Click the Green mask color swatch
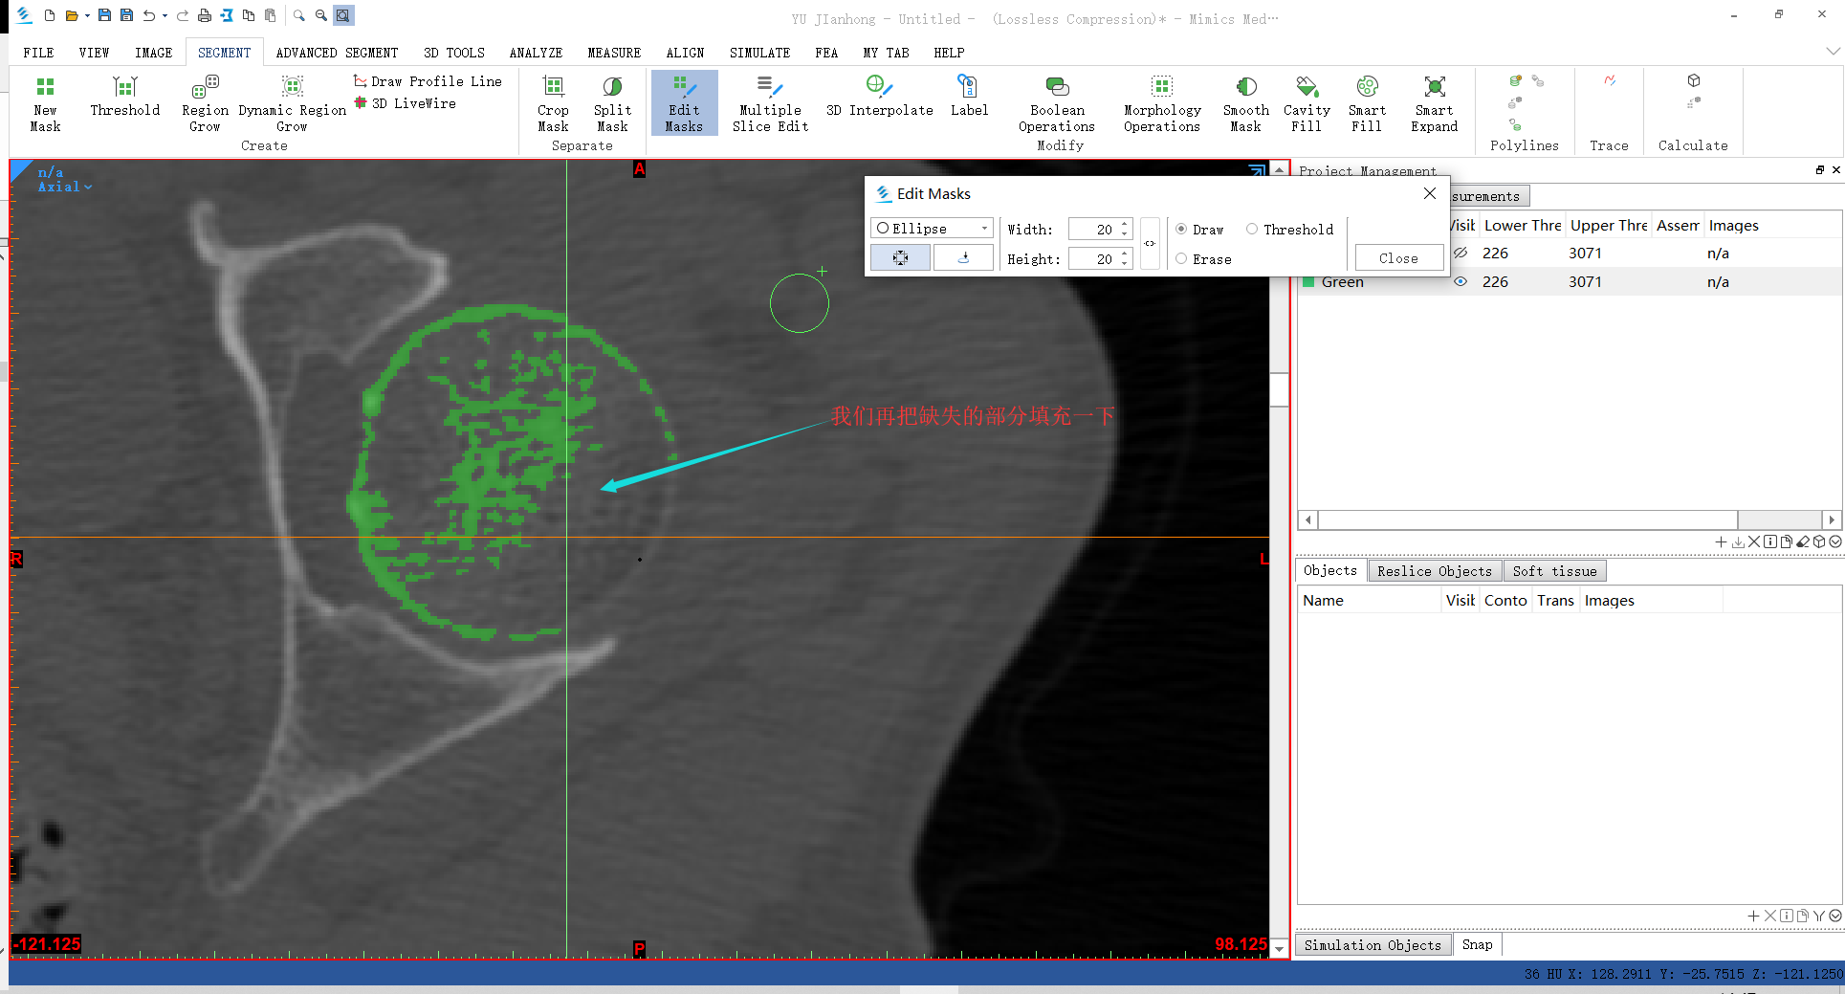The height and width of the screenshot is (994, 1845). pyautogui.click(x=1308, y=282)
